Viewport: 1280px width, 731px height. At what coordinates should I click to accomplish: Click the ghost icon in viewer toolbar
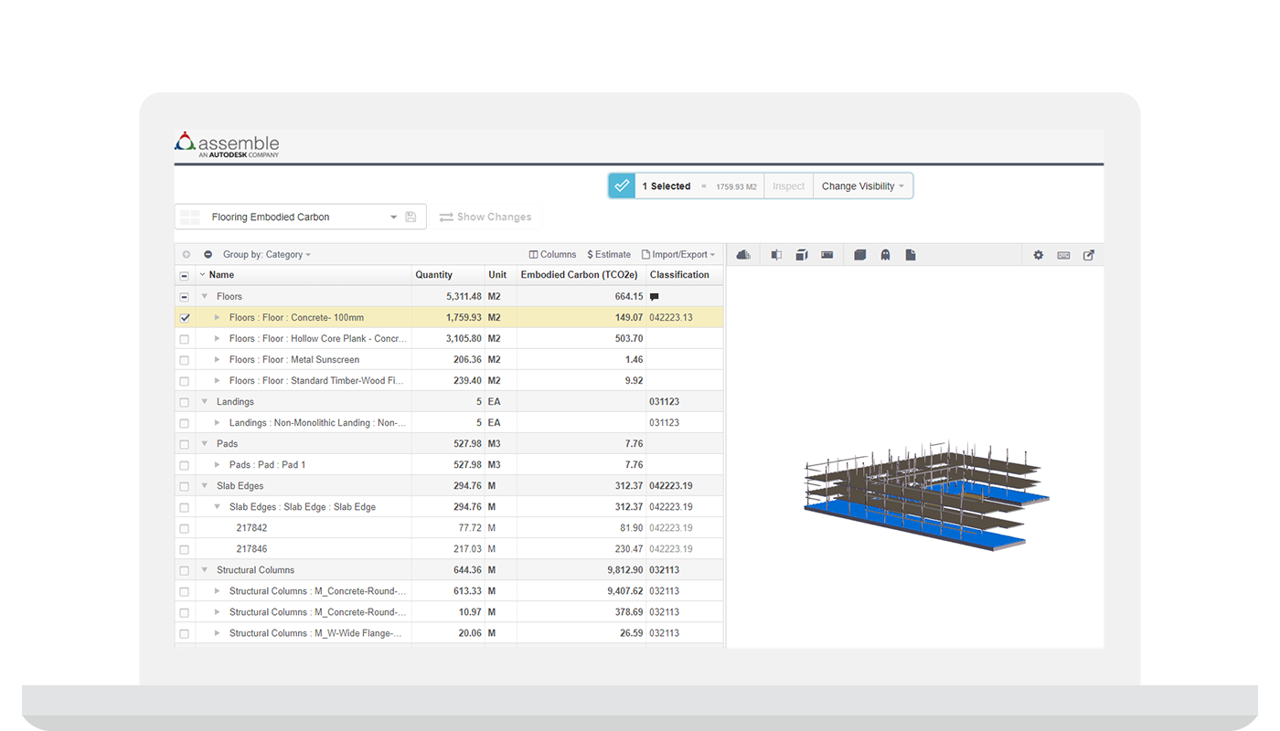click(x=885, y=255)
